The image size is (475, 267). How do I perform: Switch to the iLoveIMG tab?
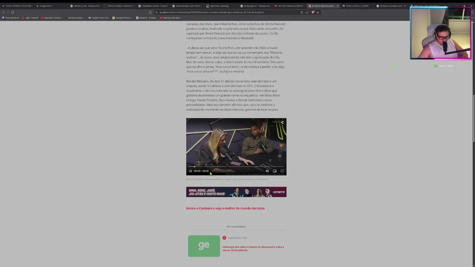[357, 6]
